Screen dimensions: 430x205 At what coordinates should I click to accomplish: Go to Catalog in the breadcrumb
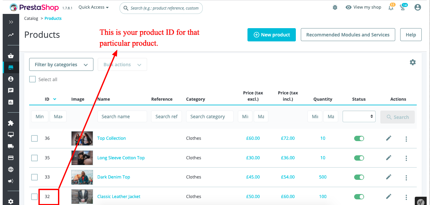31,19
